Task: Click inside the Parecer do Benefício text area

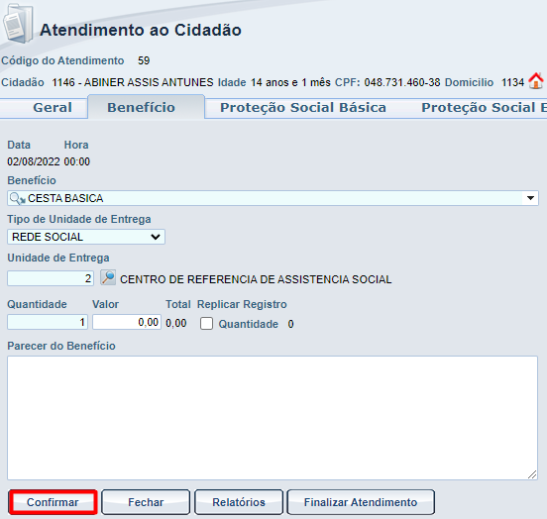Action: 273,418
